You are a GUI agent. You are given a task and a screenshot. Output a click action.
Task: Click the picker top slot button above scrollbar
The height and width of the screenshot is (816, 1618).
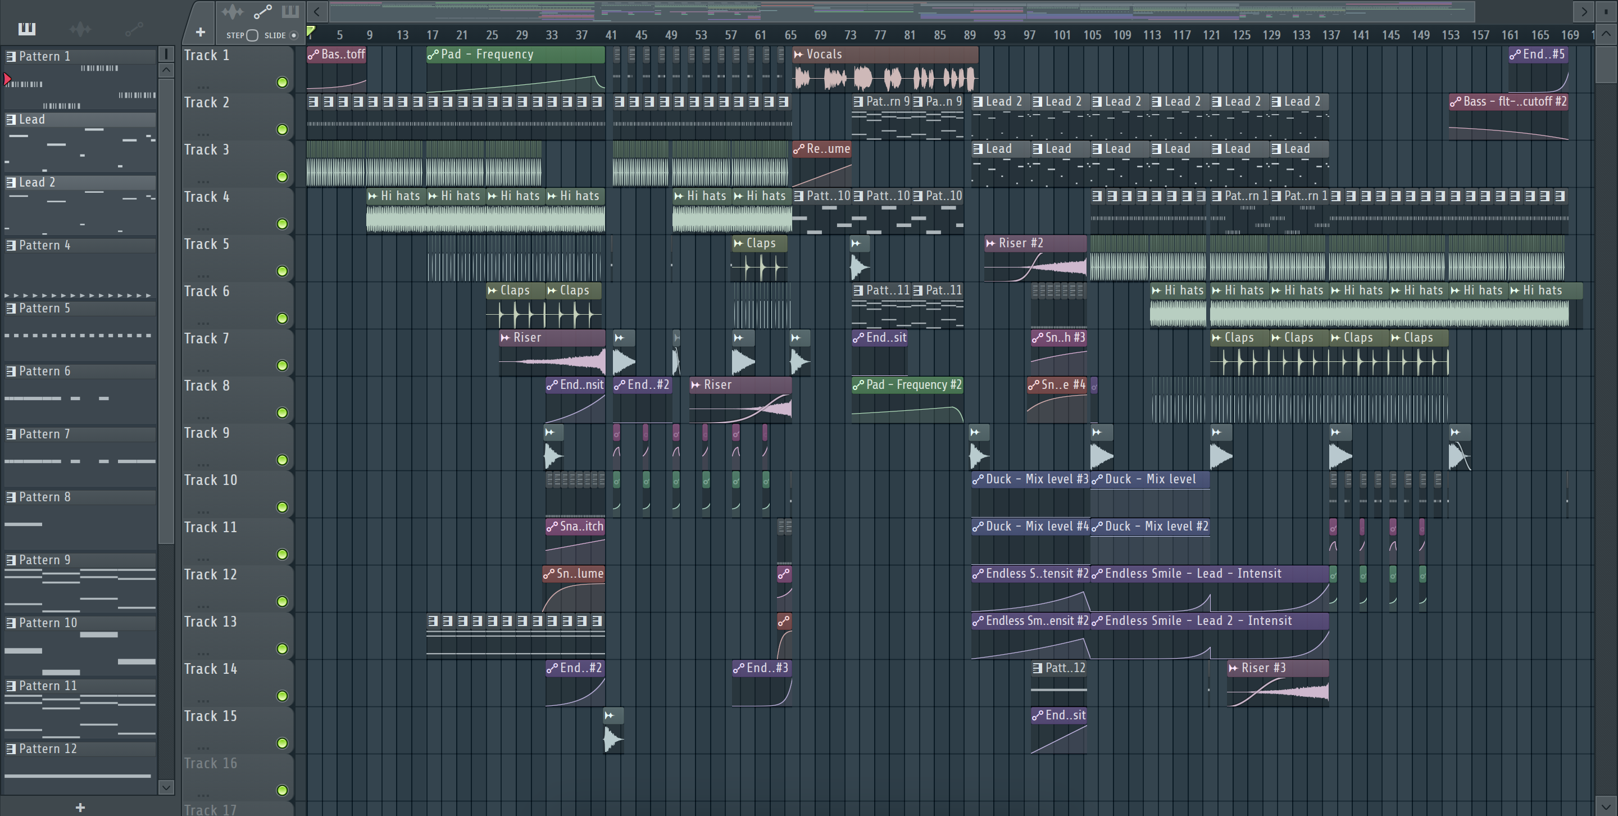[166, 54]
